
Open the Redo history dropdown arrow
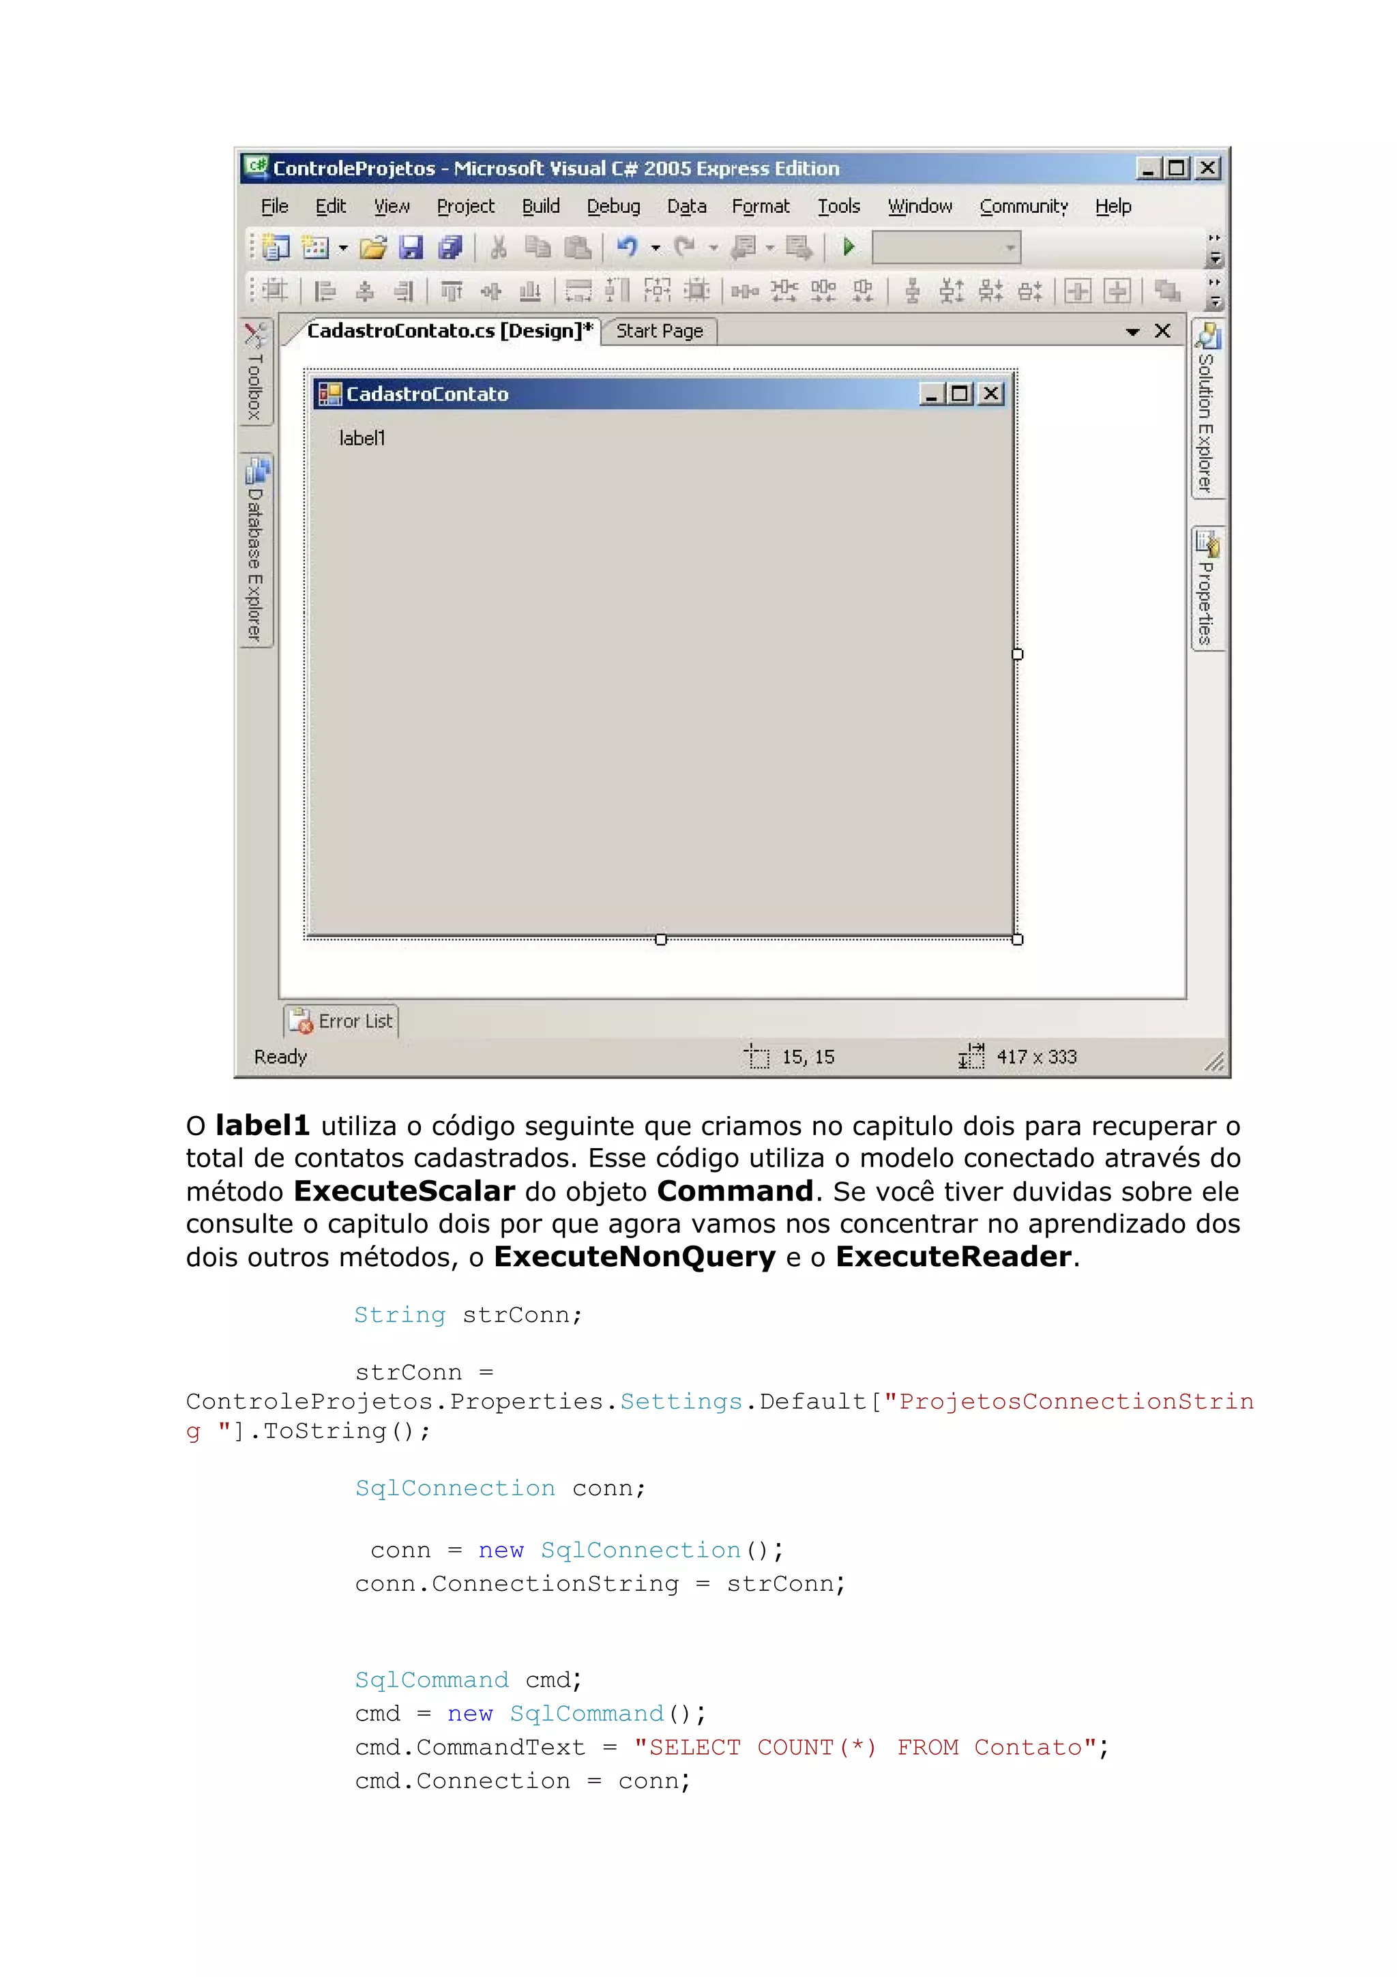tap(714, 248)
